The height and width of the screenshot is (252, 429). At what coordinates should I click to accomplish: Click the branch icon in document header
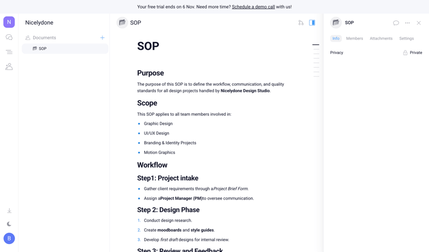pyautogui.click(x=301, y=23)
